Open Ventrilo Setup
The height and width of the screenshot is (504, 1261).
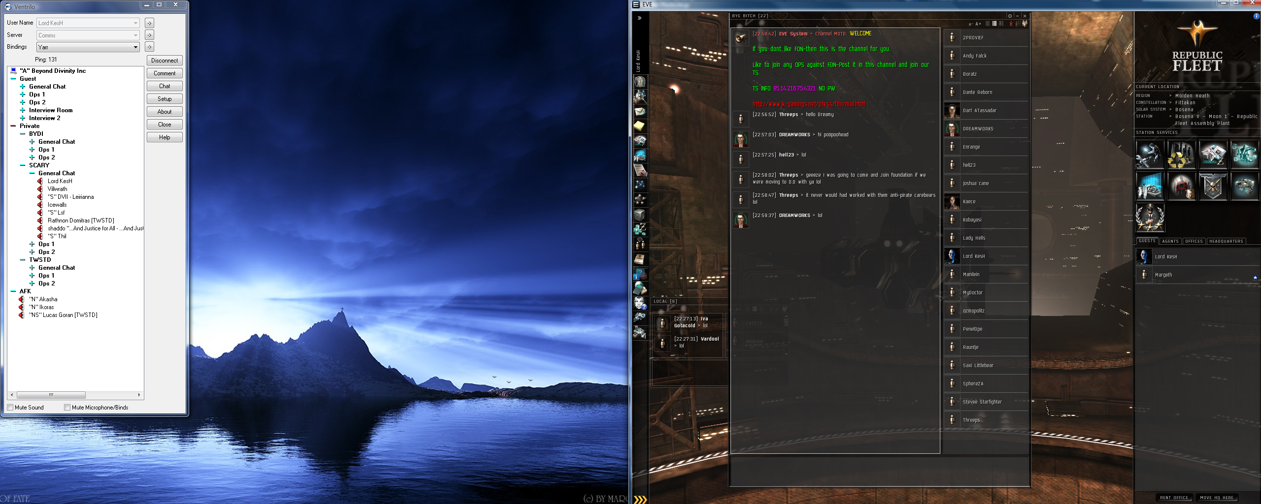click(165, 99)
